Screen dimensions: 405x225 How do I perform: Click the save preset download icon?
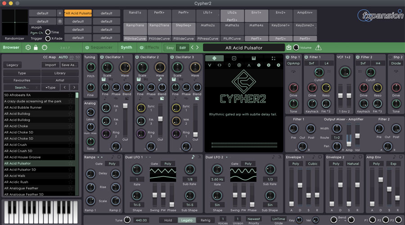click(289, 47)
